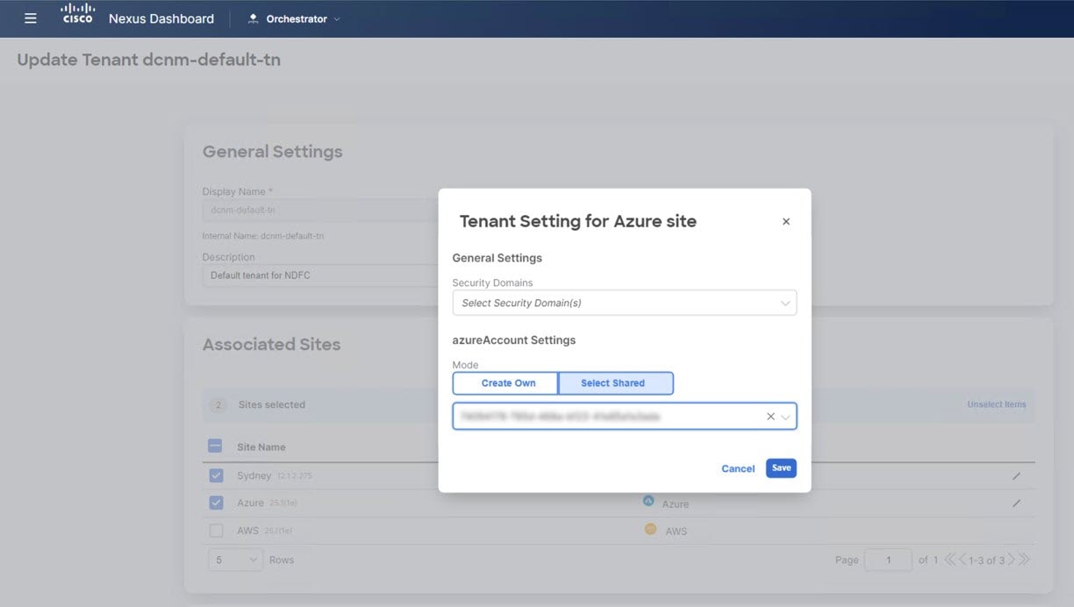Viewport: 1074px width, 607px height.
Task: Go to the first page of sites
Action: click(x=949, y=560)
